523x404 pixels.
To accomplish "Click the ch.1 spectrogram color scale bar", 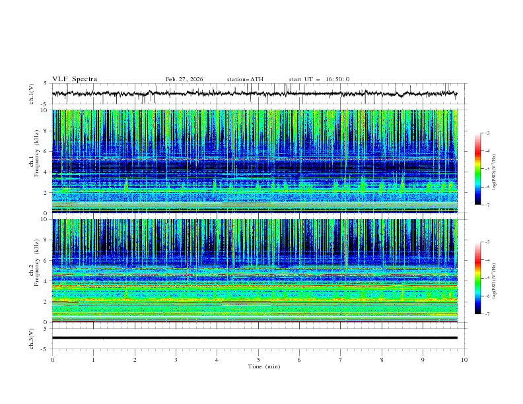I will coord(478,169).
